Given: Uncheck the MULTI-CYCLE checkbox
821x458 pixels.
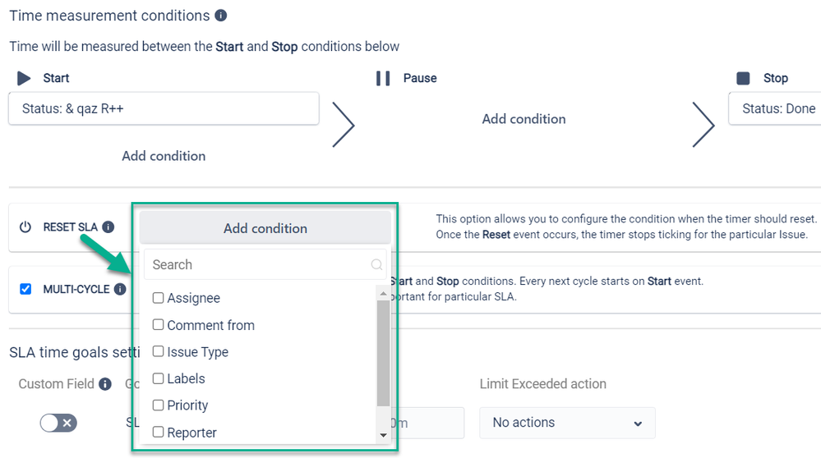Looking at the screenshot, I should (25, 289).
